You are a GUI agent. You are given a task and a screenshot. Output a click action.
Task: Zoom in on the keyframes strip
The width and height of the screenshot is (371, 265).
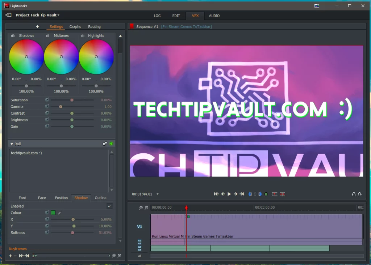(x=114, y=256)
